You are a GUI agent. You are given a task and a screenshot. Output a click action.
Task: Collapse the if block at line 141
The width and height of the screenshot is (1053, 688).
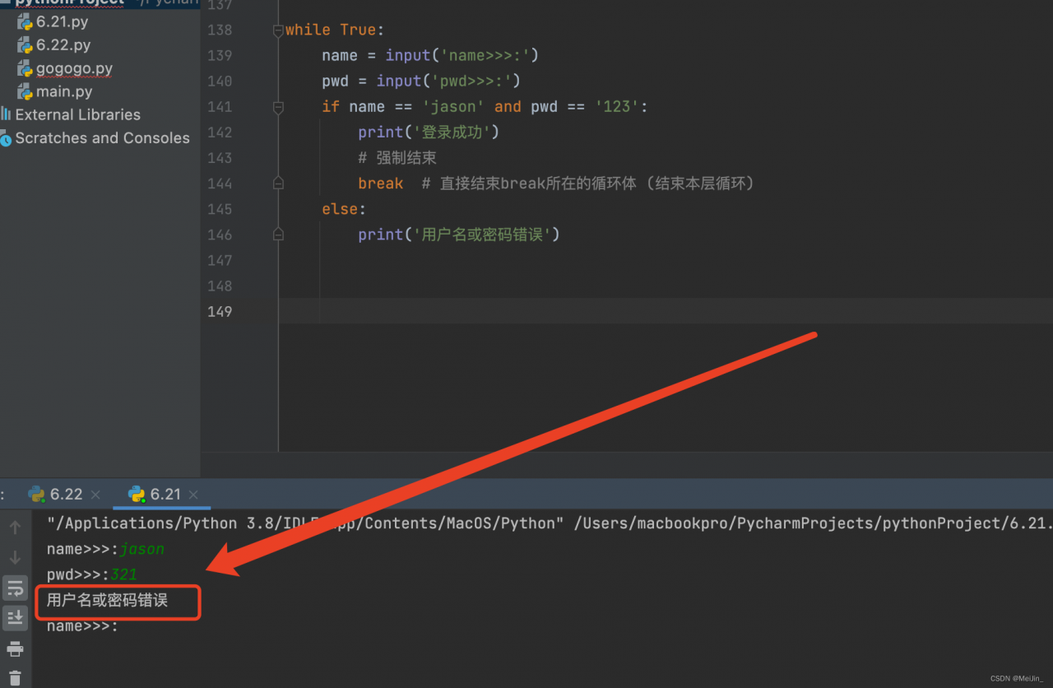(278, 106)
